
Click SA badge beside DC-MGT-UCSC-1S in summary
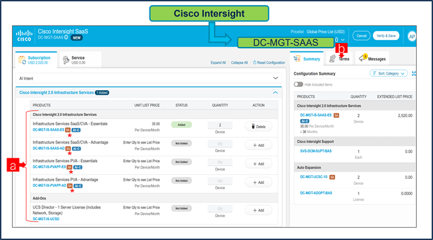[x=332, y=177]
